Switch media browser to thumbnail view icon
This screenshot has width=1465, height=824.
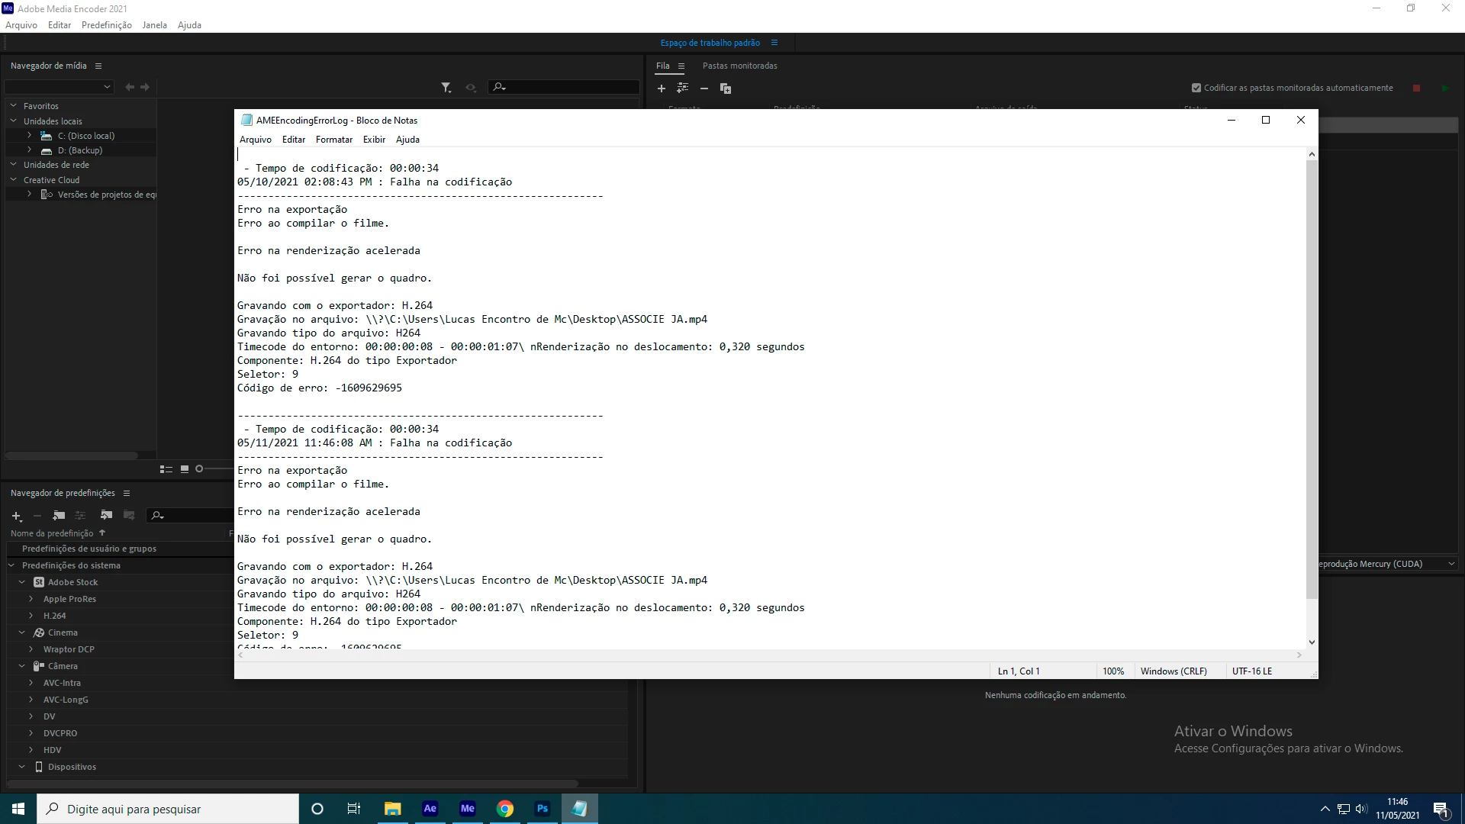tap(185, 469)
